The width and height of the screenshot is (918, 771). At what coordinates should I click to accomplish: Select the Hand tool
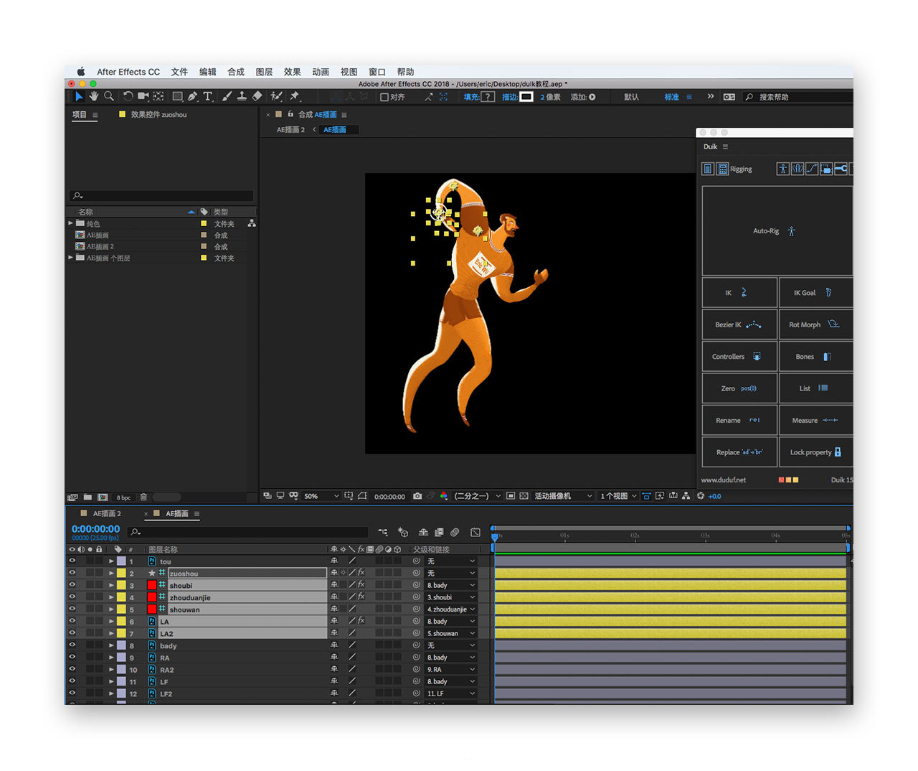94,96
